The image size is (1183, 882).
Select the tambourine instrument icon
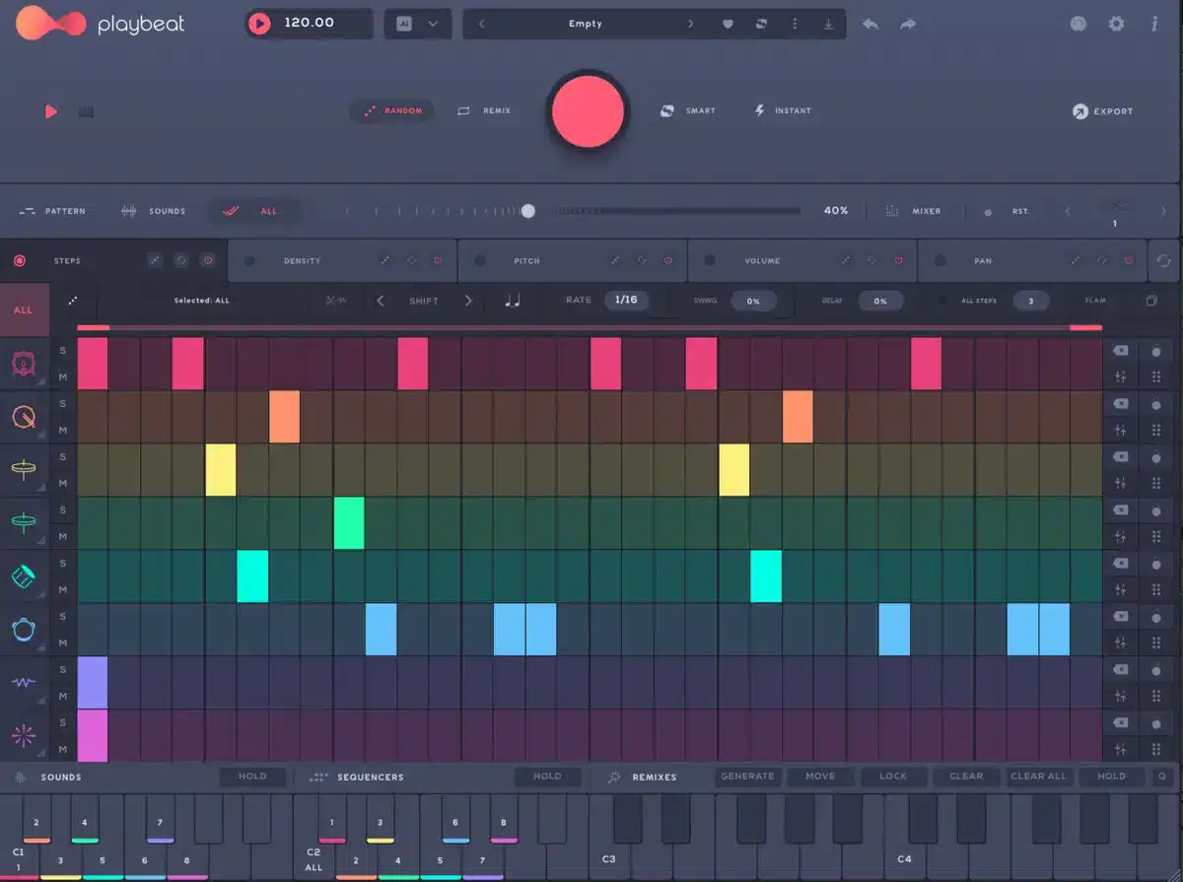click(22, 628)
